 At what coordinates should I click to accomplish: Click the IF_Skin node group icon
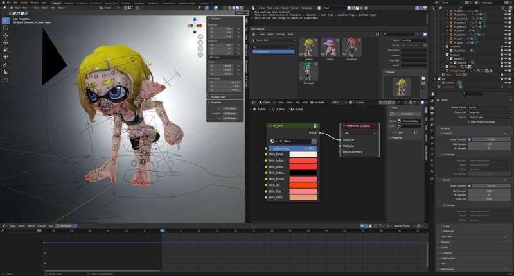coord(314,126)
